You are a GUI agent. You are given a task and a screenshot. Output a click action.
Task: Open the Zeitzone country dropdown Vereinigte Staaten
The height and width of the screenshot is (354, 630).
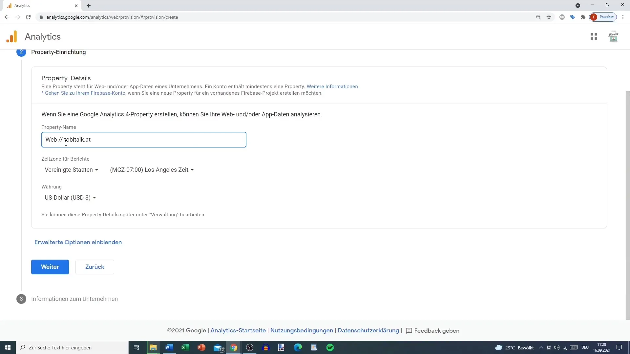coord(71,169)
